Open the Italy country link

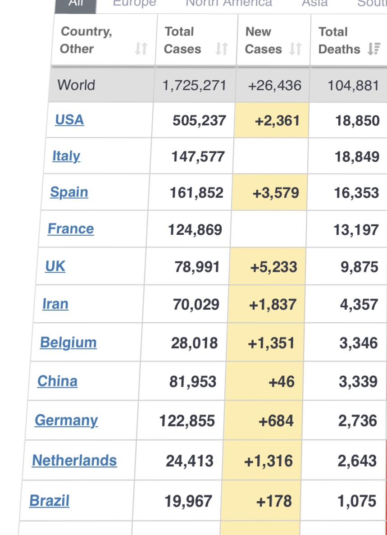[66, 156]
